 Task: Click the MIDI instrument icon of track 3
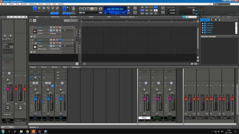click(35, 47)
